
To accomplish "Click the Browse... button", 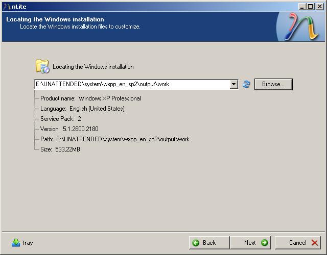I will [x=273, y=84].
